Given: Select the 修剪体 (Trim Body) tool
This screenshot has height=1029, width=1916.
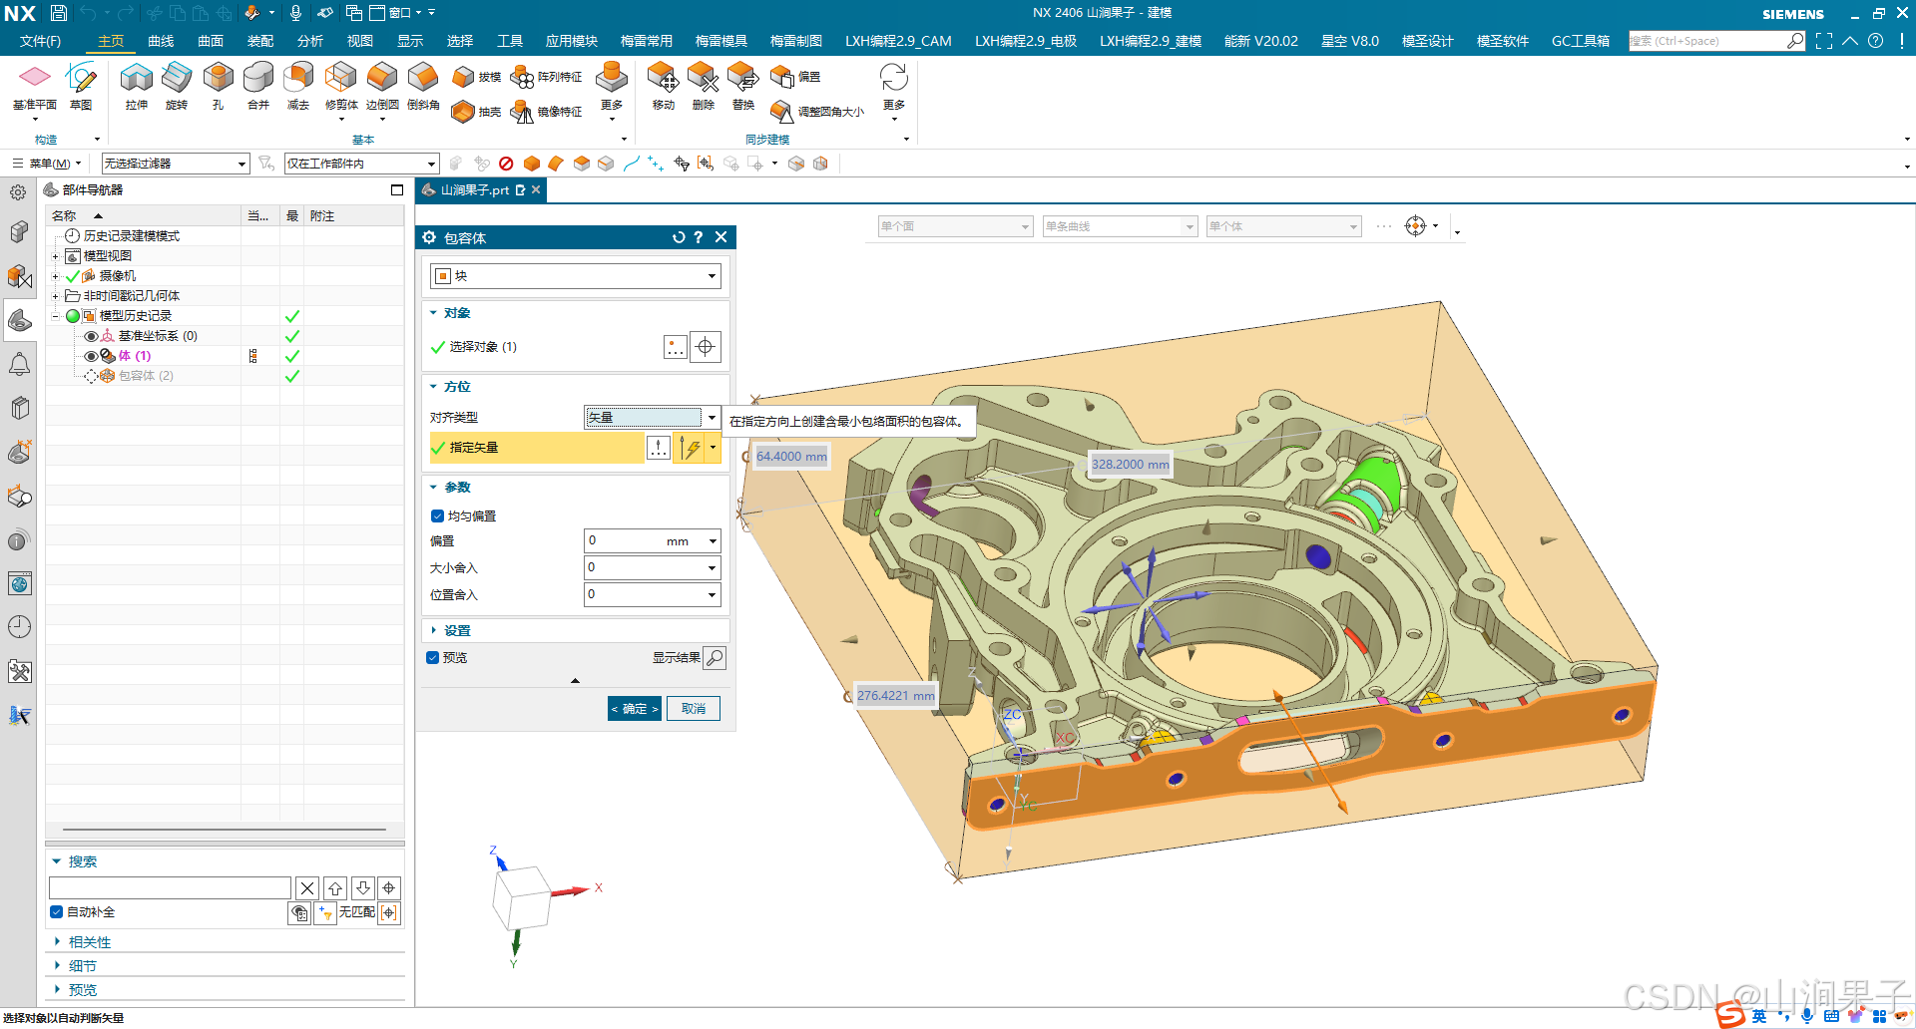Looking at the screenshot, I should pos(341,86).
